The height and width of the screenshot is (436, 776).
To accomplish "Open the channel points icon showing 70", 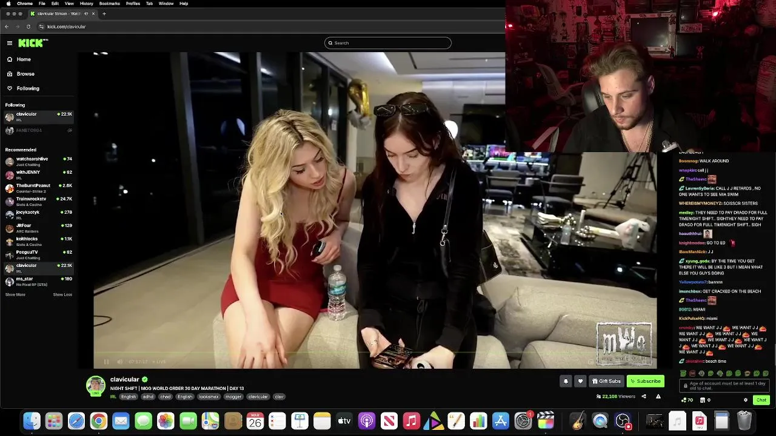I will point(687,400).
